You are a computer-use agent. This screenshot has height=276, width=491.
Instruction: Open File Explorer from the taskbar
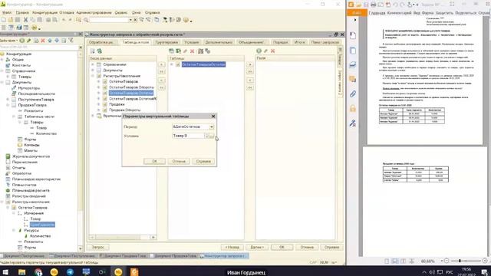click(x=21, y=271)
